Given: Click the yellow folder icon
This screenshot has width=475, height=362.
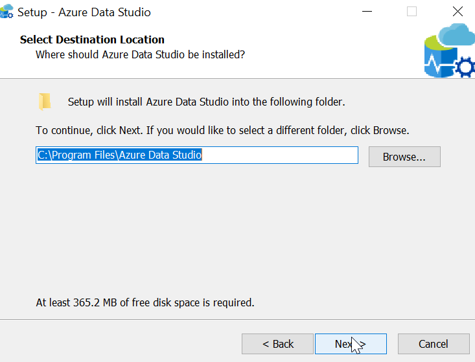Looking at the screenshot, I should 45,102.
